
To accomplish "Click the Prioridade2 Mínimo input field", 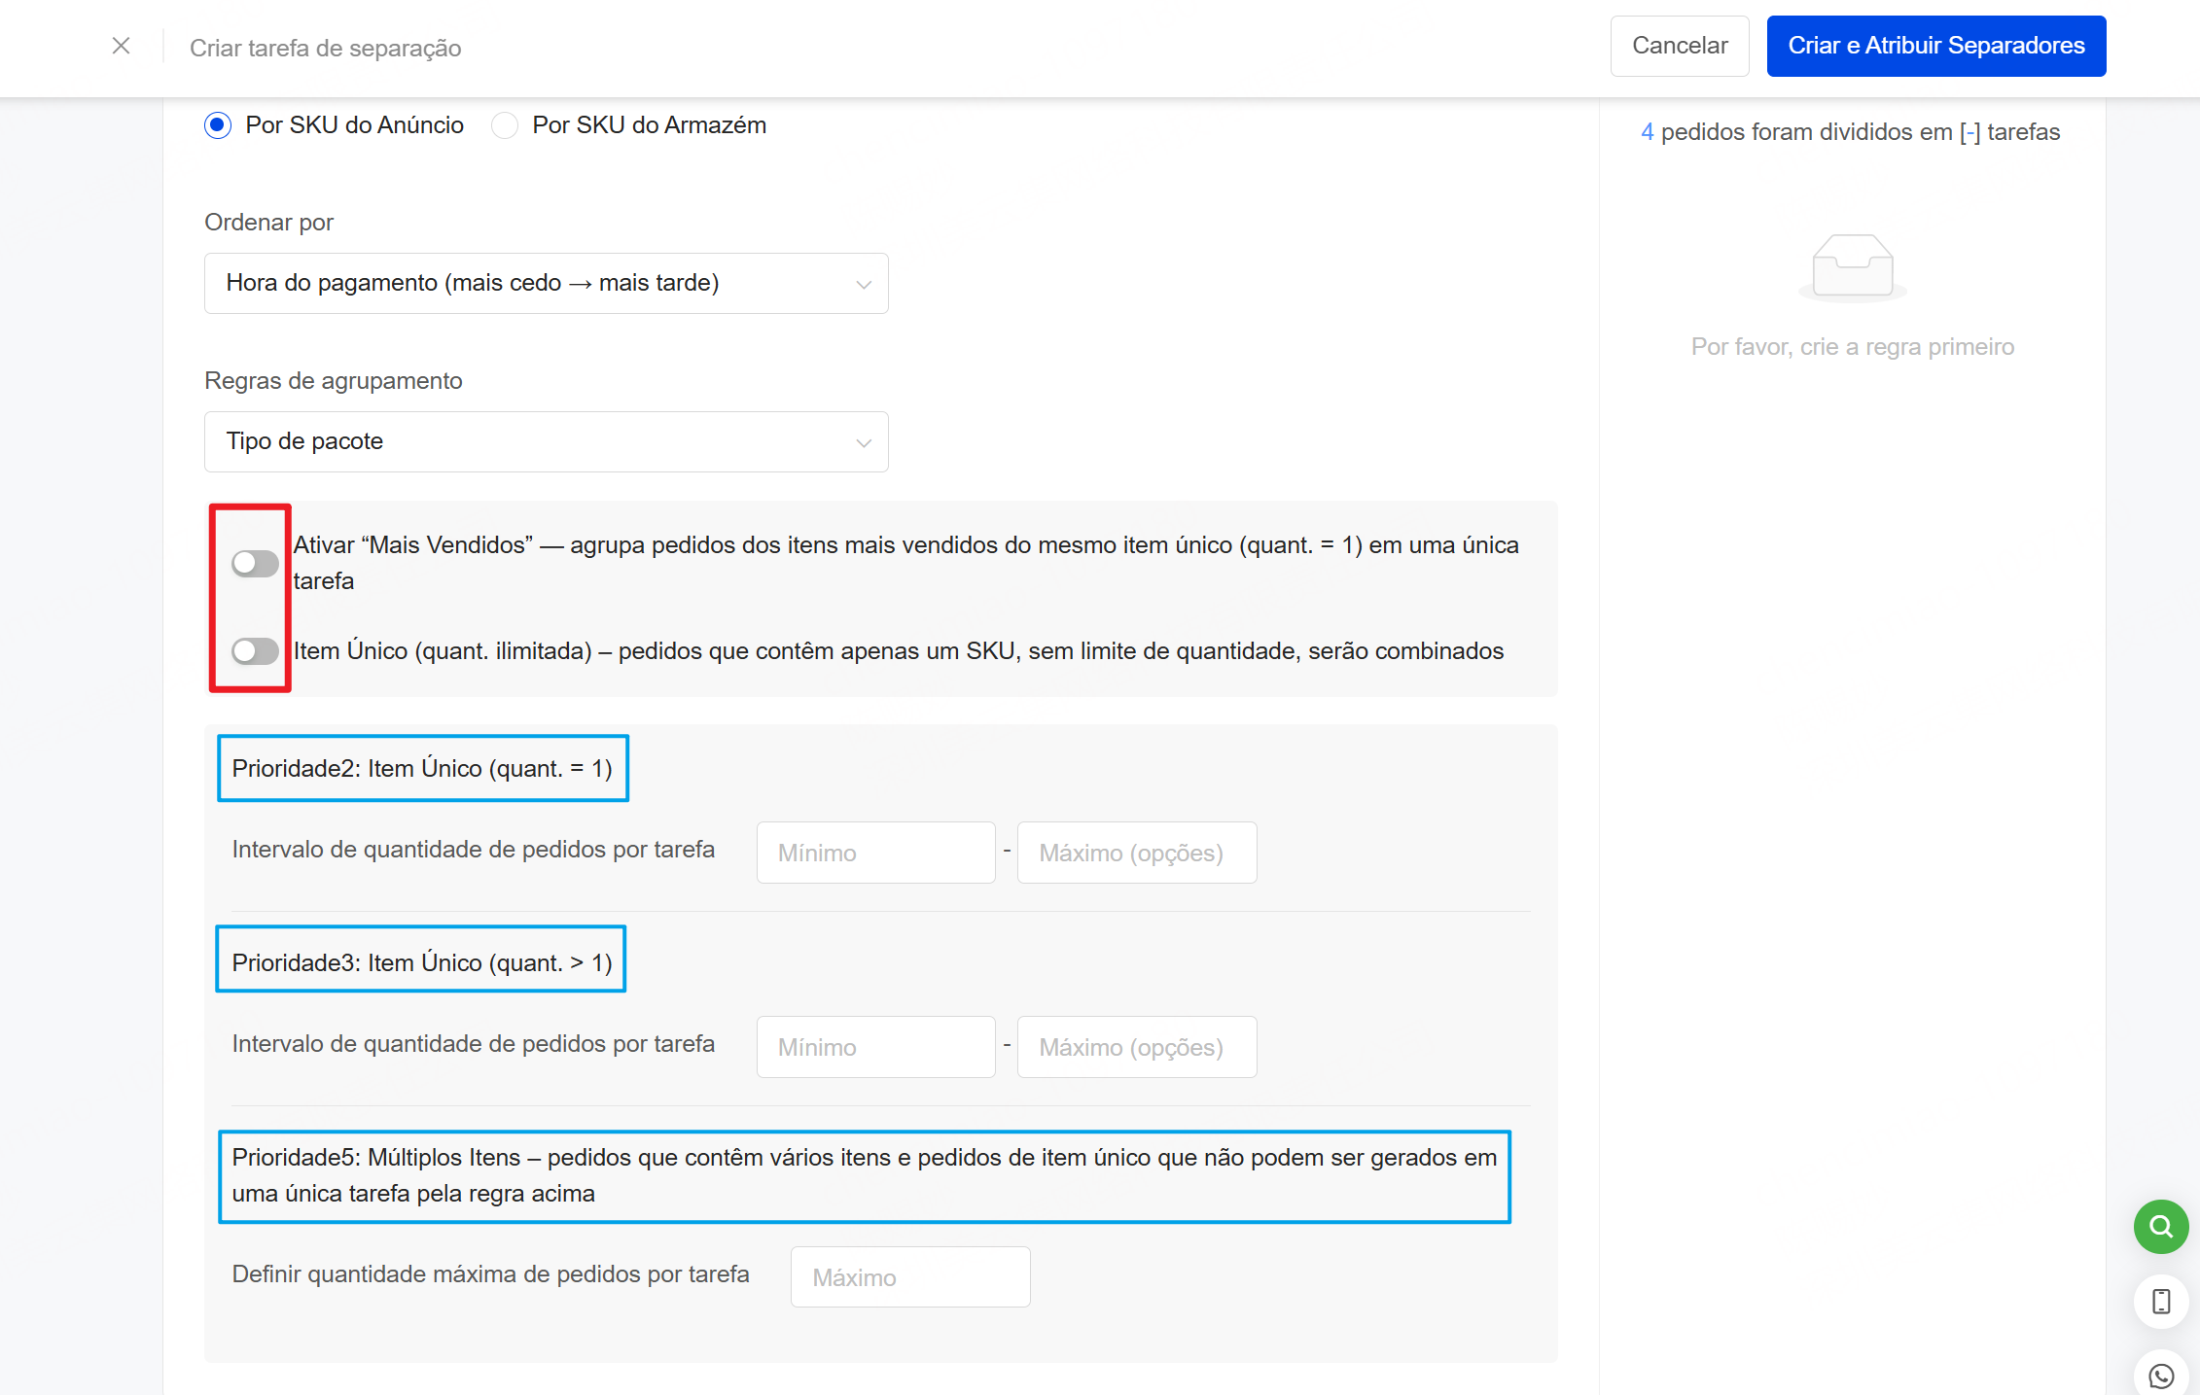I will 875,853.
